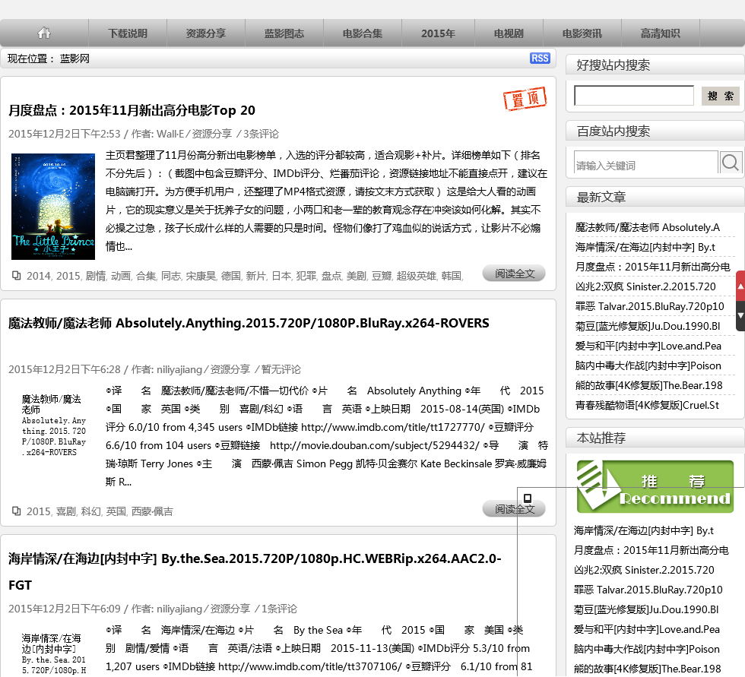Open recommended 脑内中毒大作战[内封中字]Poison

(x=647, y=649)
